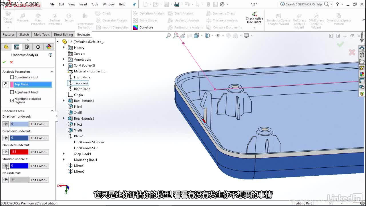Screen dimensions: 366x206
Task: Toggle Occluded undercut visibility eye
Action: [x=5, y=152]
